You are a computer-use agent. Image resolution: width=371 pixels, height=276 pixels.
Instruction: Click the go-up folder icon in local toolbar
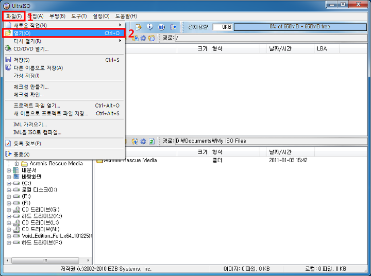point(135,141)
